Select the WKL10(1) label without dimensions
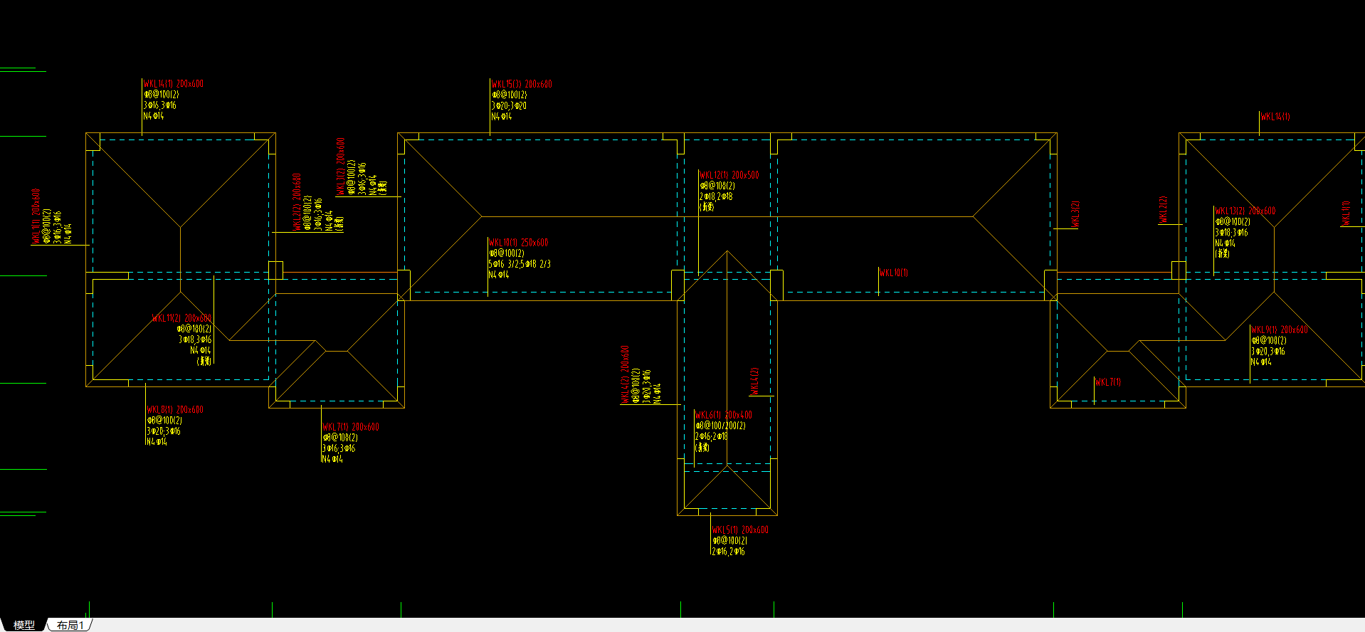 (894, 273)
